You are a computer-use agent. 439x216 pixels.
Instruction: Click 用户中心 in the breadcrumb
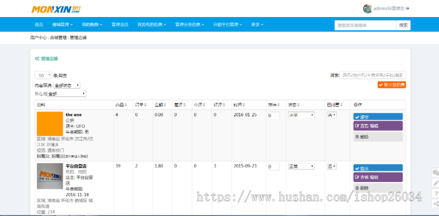pos(39,37)
